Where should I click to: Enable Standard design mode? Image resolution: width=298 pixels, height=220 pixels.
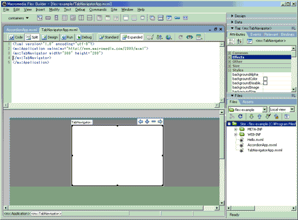tap(109, 37)
